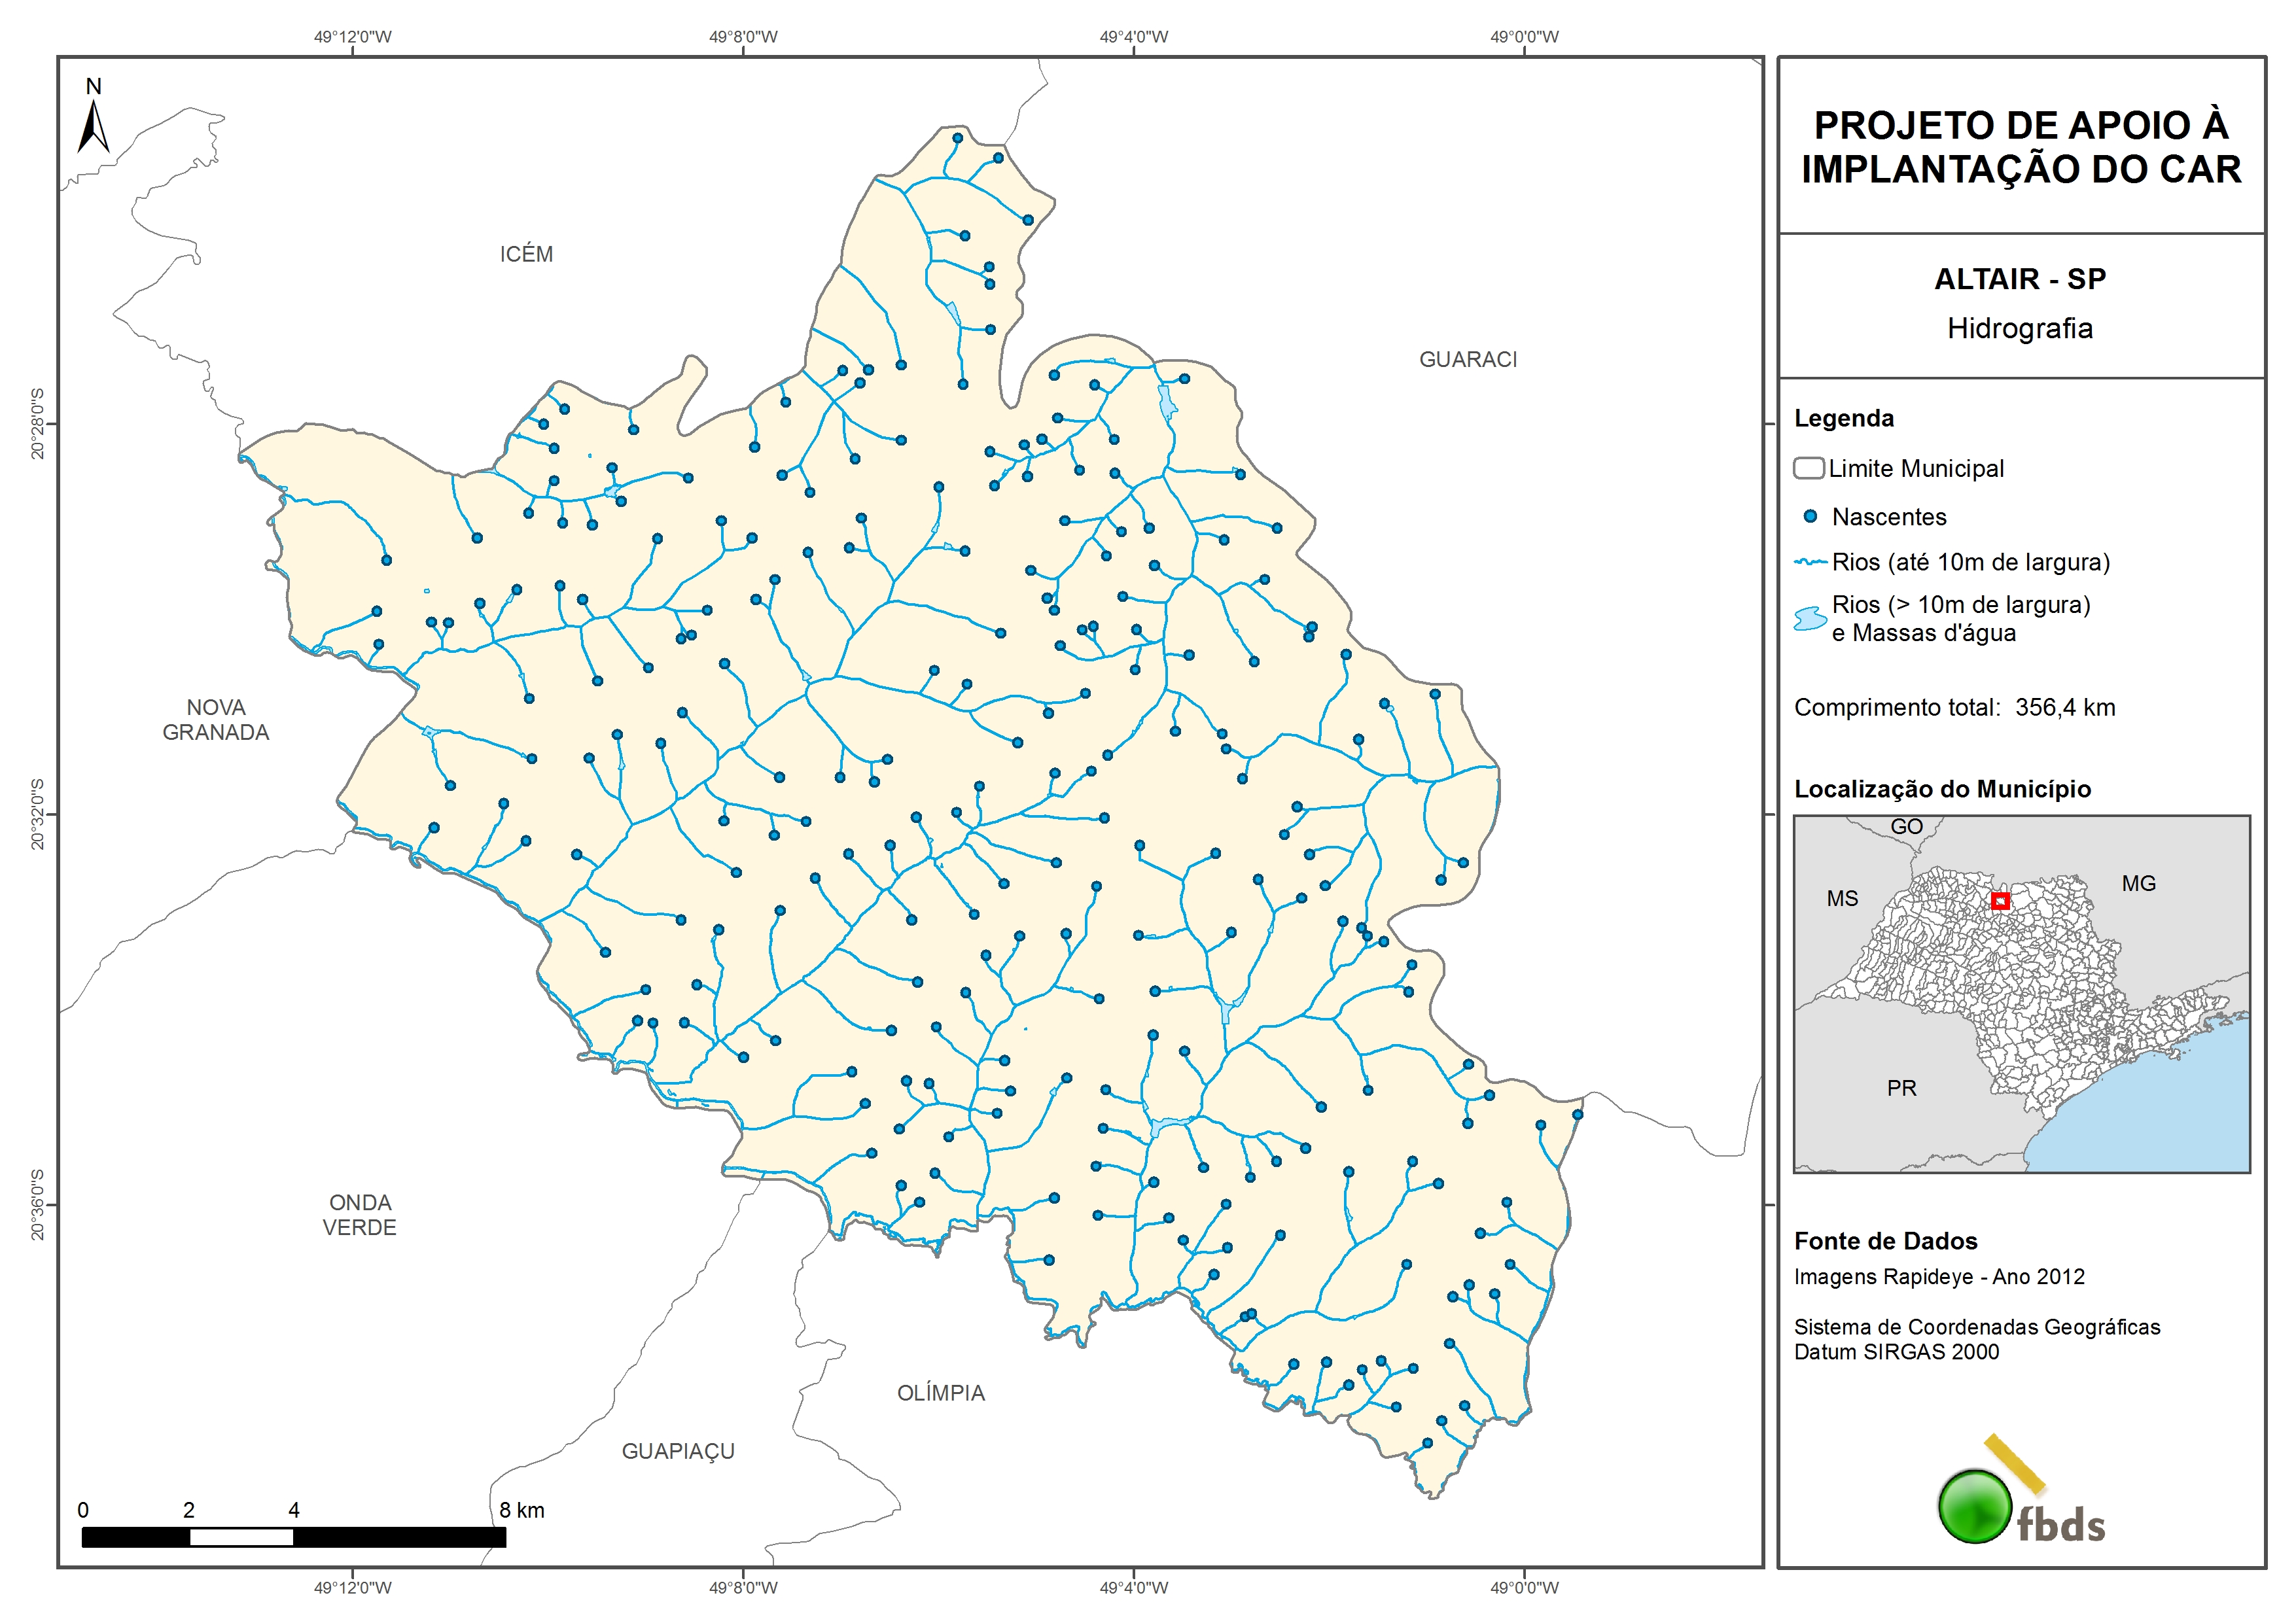Image resolution: width=2296 pixels, height=1623 pixels.
Task: Click the GUARACI municipality label
Action: 1467,359
